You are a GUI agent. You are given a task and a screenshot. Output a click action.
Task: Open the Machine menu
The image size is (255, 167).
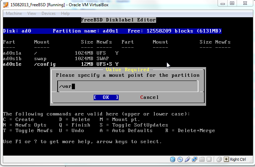pyautogui.click(x=14, y=13)
